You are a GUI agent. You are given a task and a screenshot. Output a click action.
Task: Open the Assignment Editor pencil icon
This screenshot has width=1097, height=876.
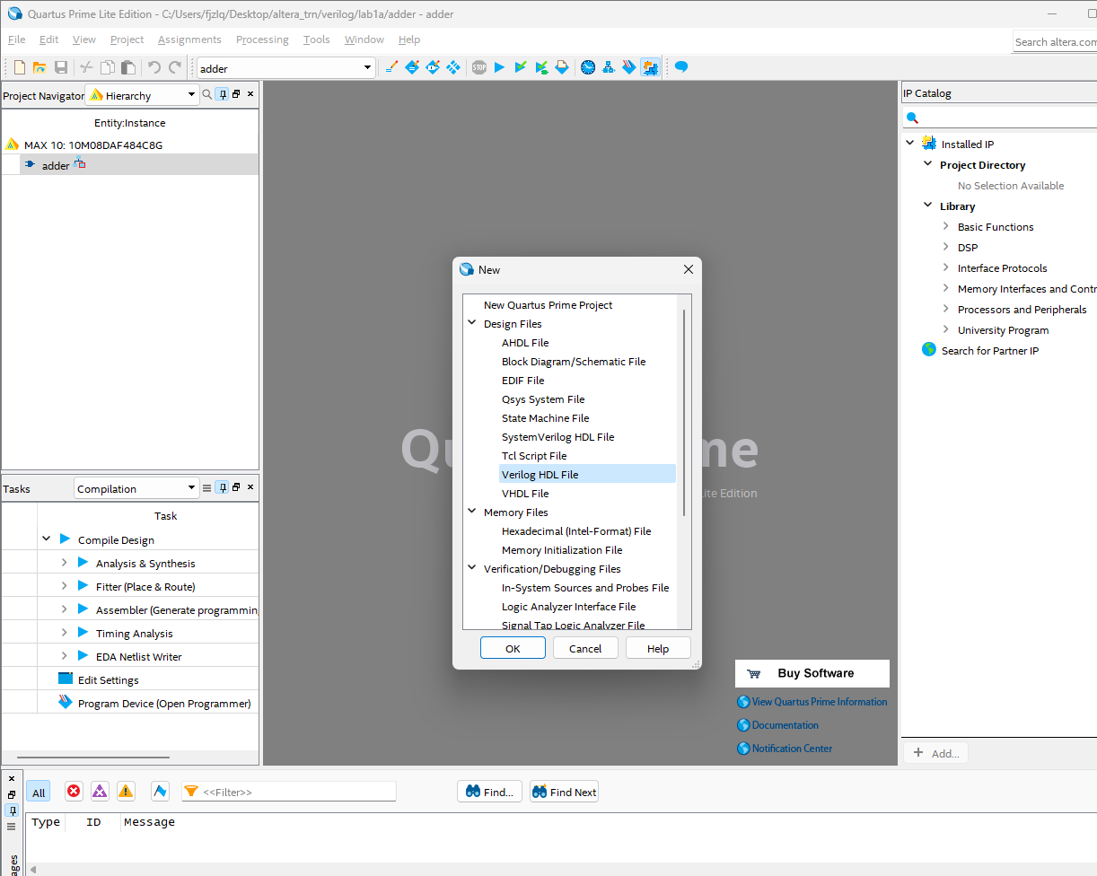391,67
